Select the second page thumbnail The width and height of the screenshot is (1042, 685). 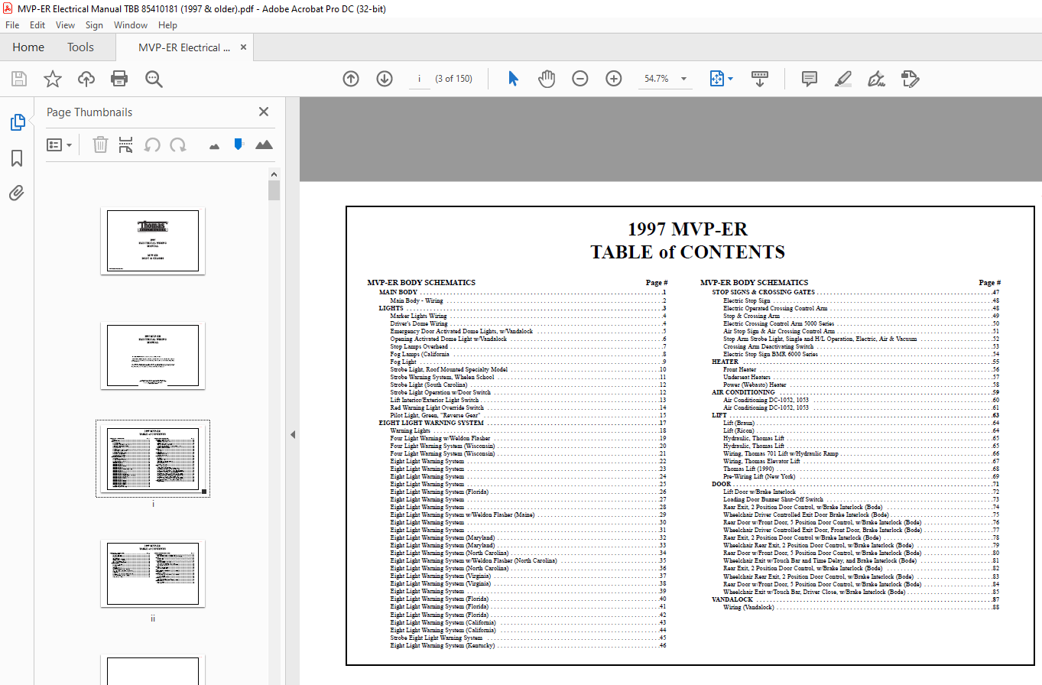tap(153, 355)
